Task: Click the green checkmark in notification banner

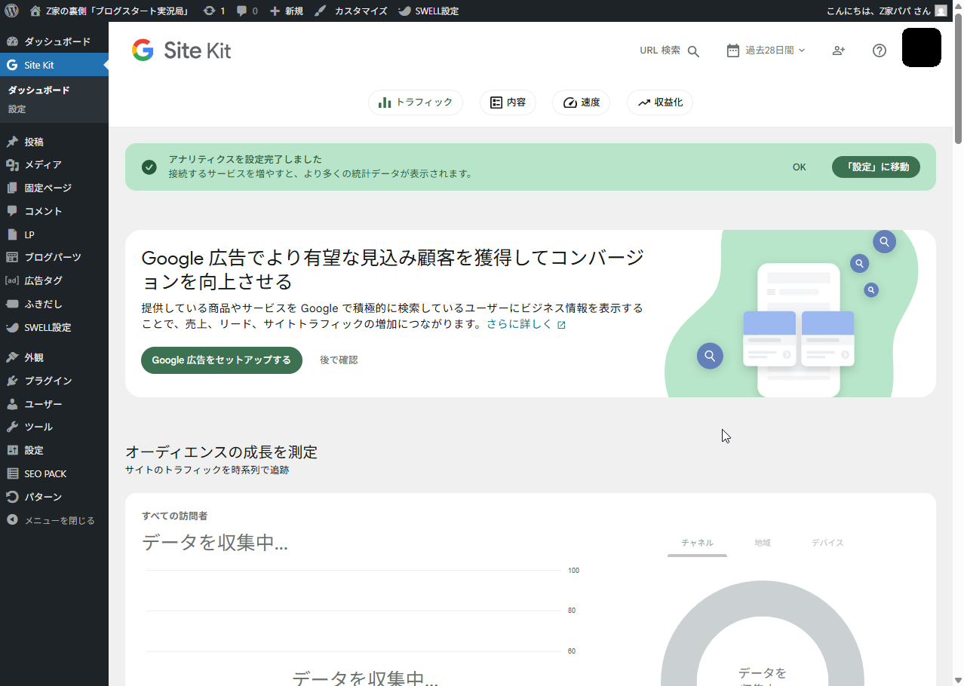Action: pos(149,167)
